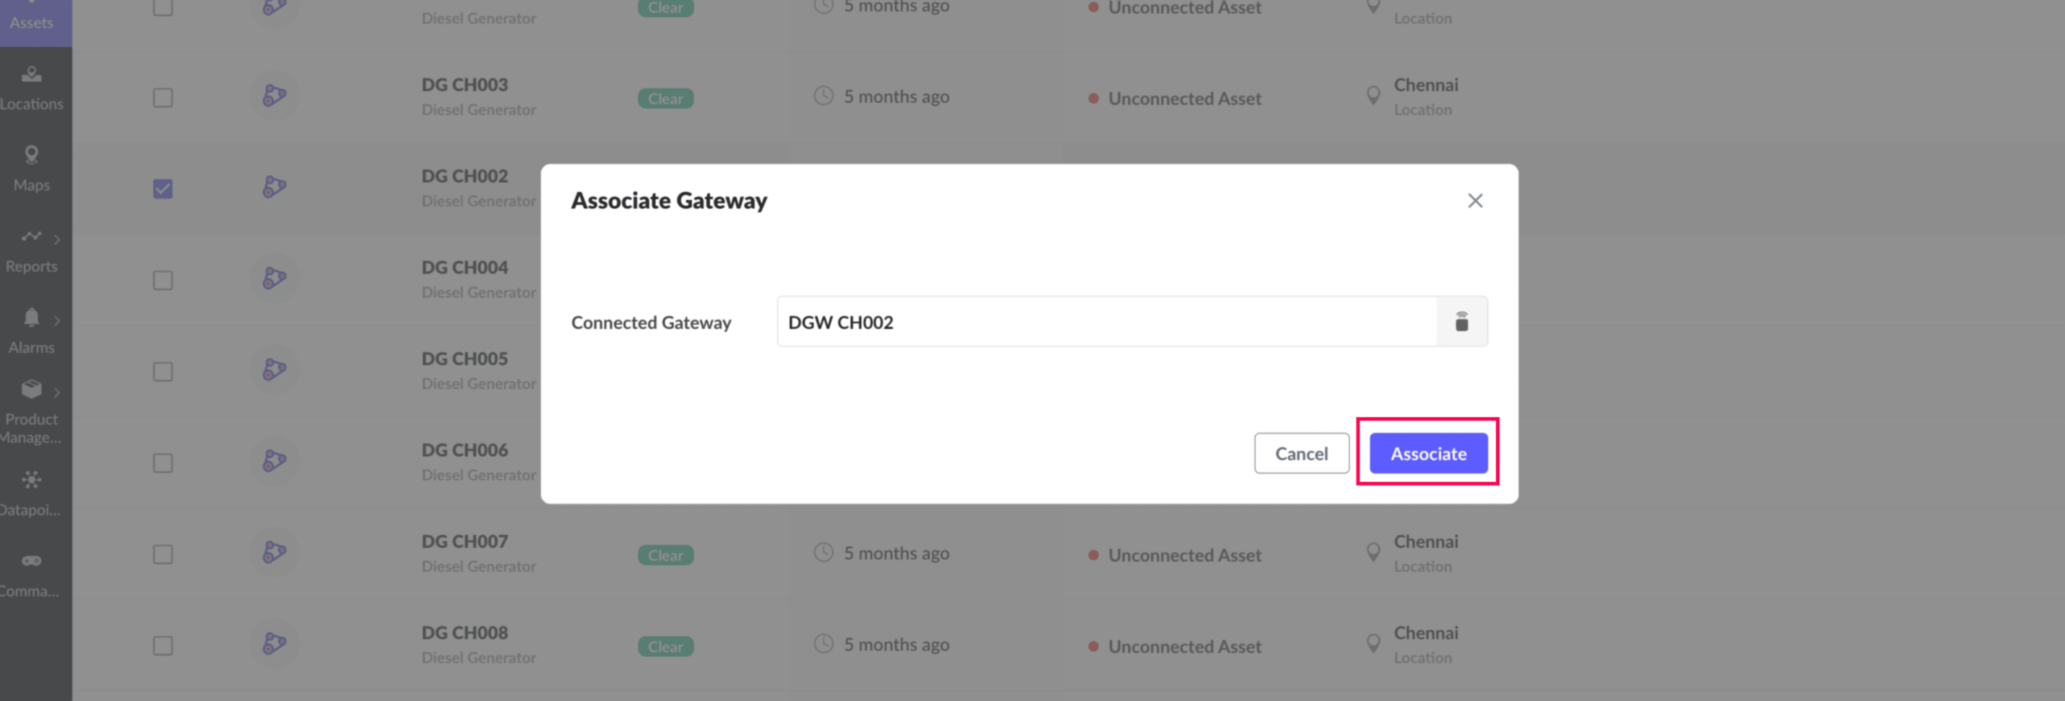Click the Connected Gateway input field
The width and height of the screenshot is (2065, 701).
pyautogui.click(x=1106, y=321)
